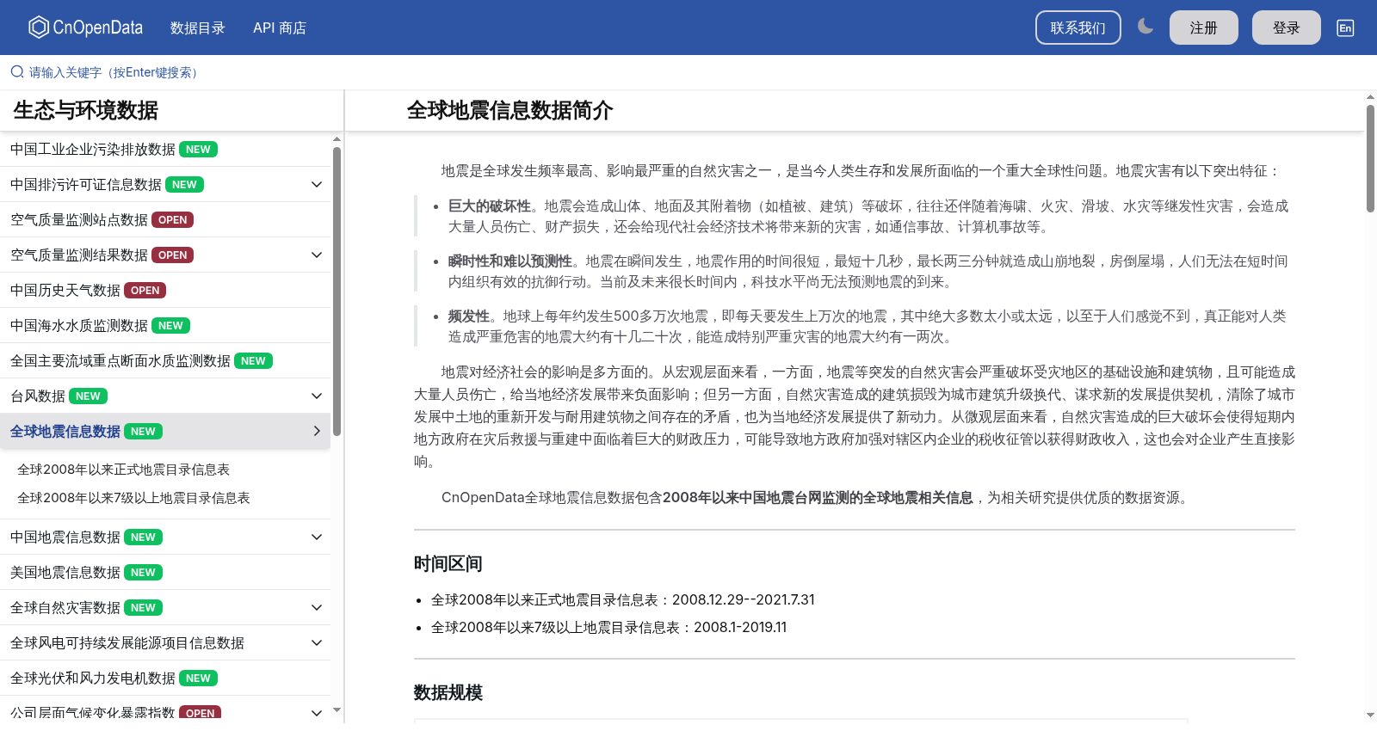Screen dimensions: 1377x737
Task: Open 全球2008年以来正式地震目录信息表
Action: [124, 470]
